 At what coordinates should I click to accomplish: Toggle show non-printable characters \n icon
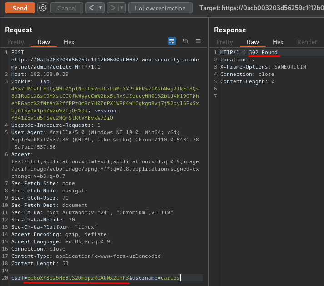[x=185, y=41]
